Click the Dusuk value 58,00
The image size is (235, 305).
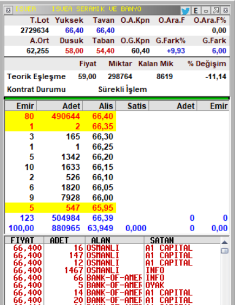[74, 51]
